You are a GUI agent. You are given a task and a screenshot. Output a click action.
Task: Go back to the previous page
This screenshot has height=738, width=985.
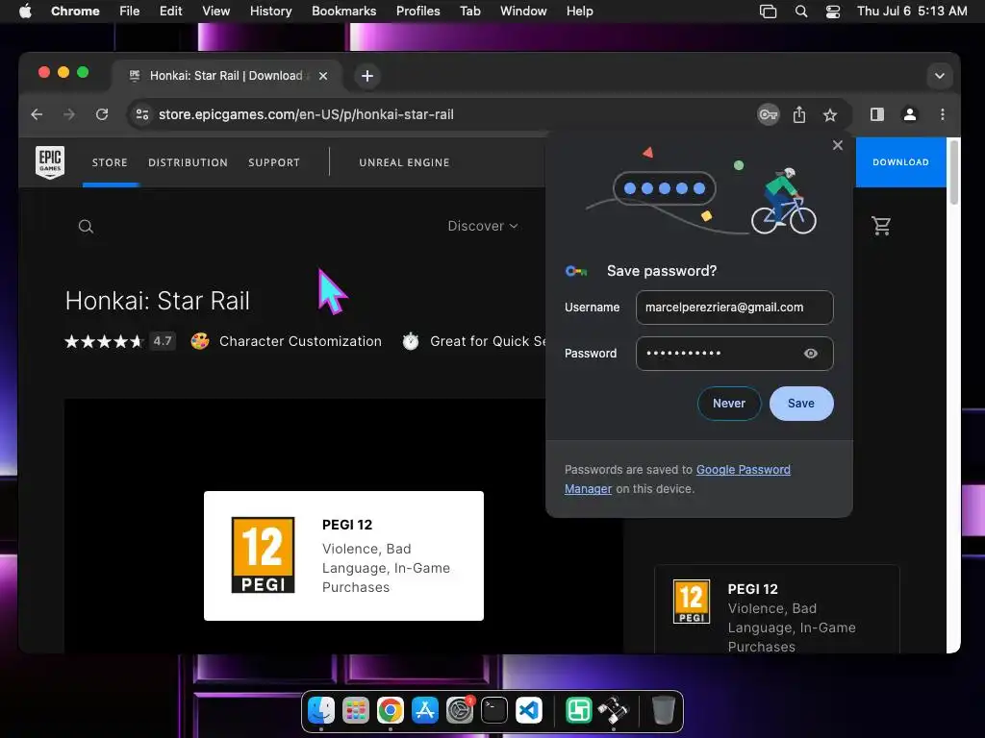pos(38,114)
